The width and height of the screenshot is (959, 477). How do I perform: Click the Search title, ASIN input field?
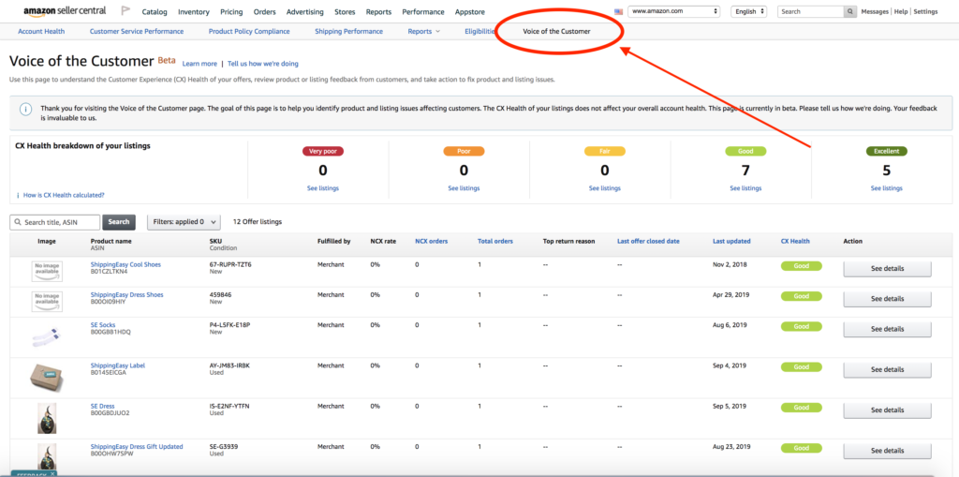click(54, 222)
